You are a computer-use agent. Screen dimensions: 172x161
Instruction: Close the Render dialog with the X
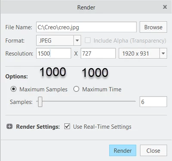coord(165,7)
